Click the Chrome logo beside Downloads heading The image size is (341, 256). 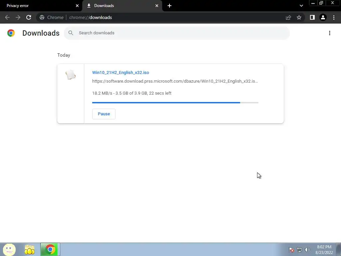(x=11, y=33)
